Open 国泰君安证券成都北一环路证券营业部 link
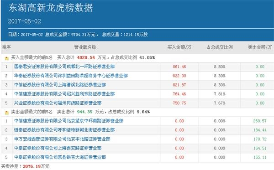 64,67
